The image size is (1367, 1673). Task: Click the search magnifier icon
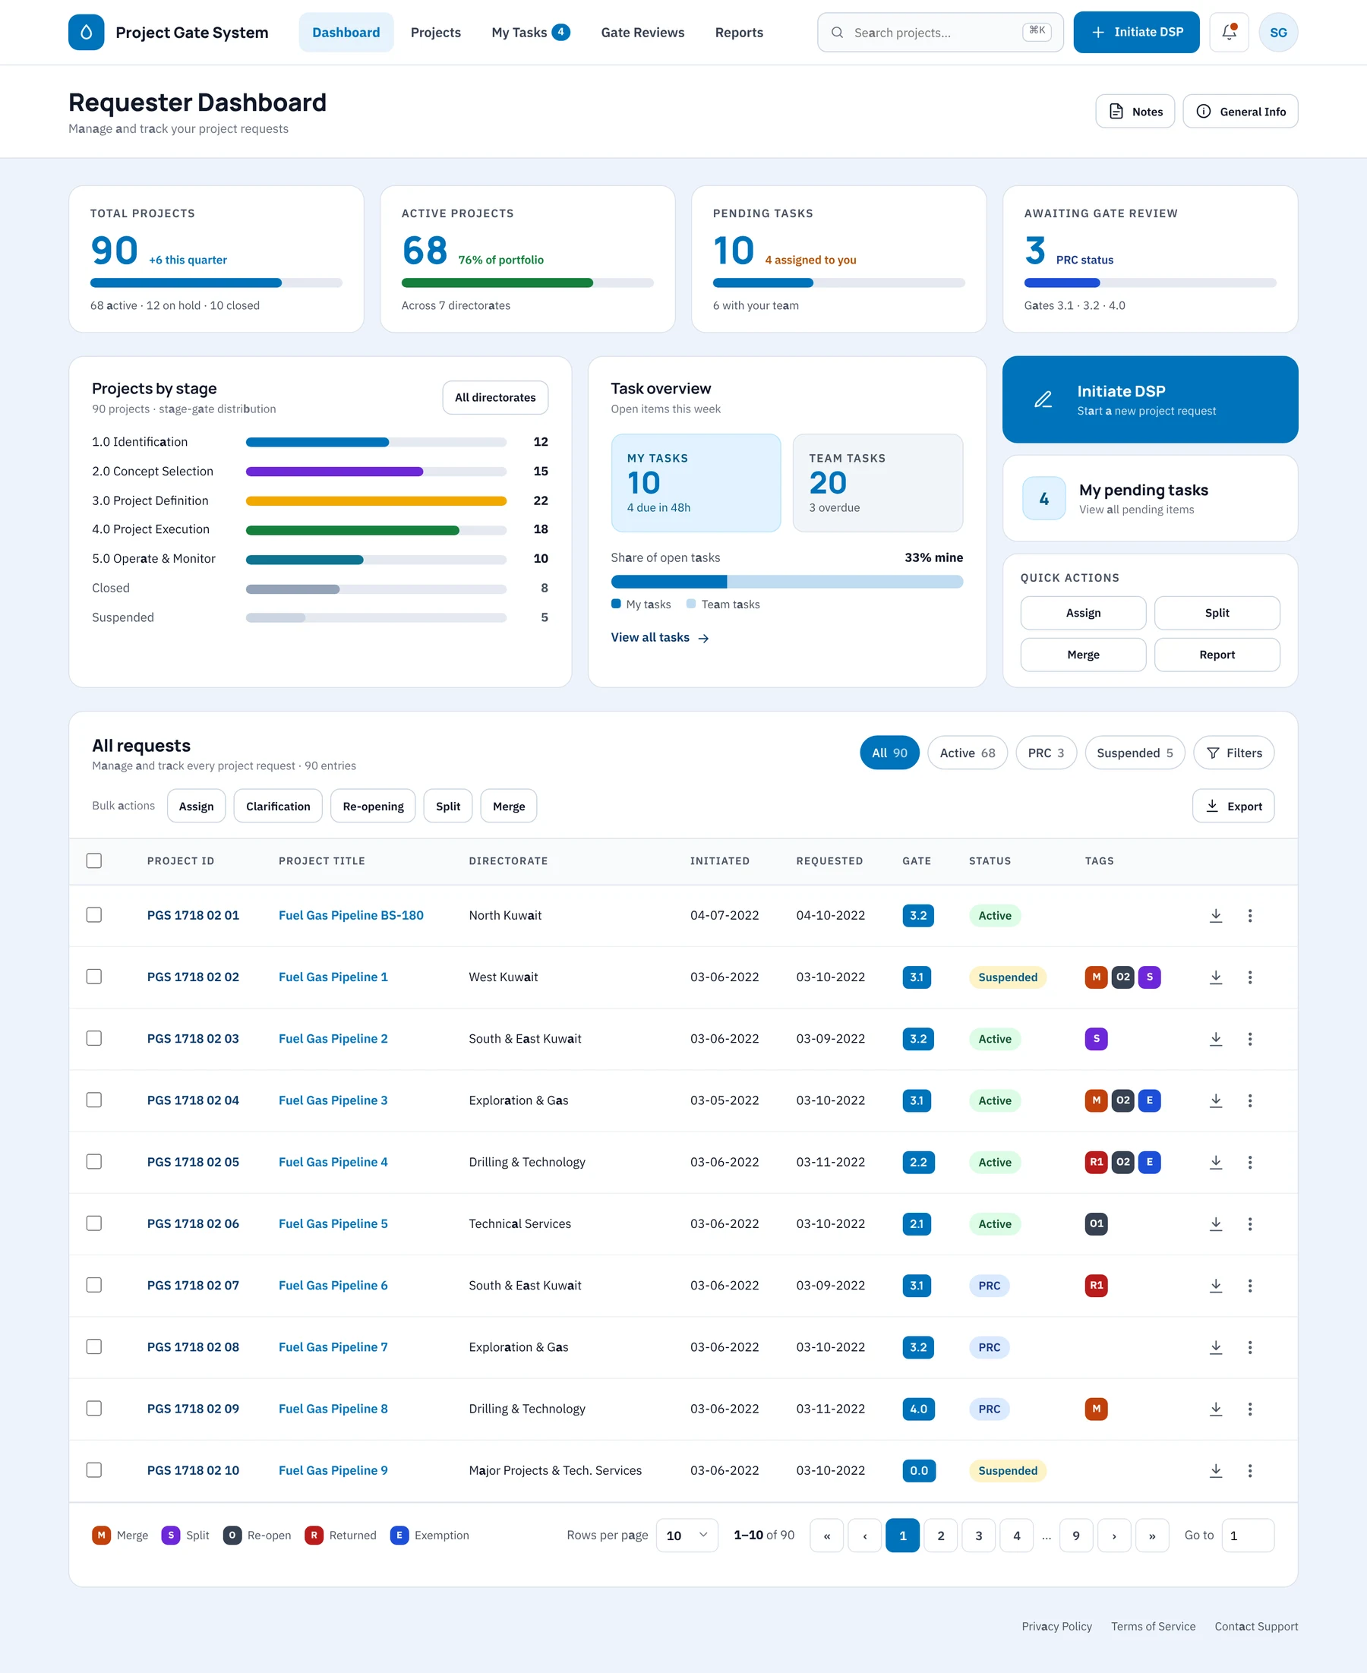pos(837,33)
